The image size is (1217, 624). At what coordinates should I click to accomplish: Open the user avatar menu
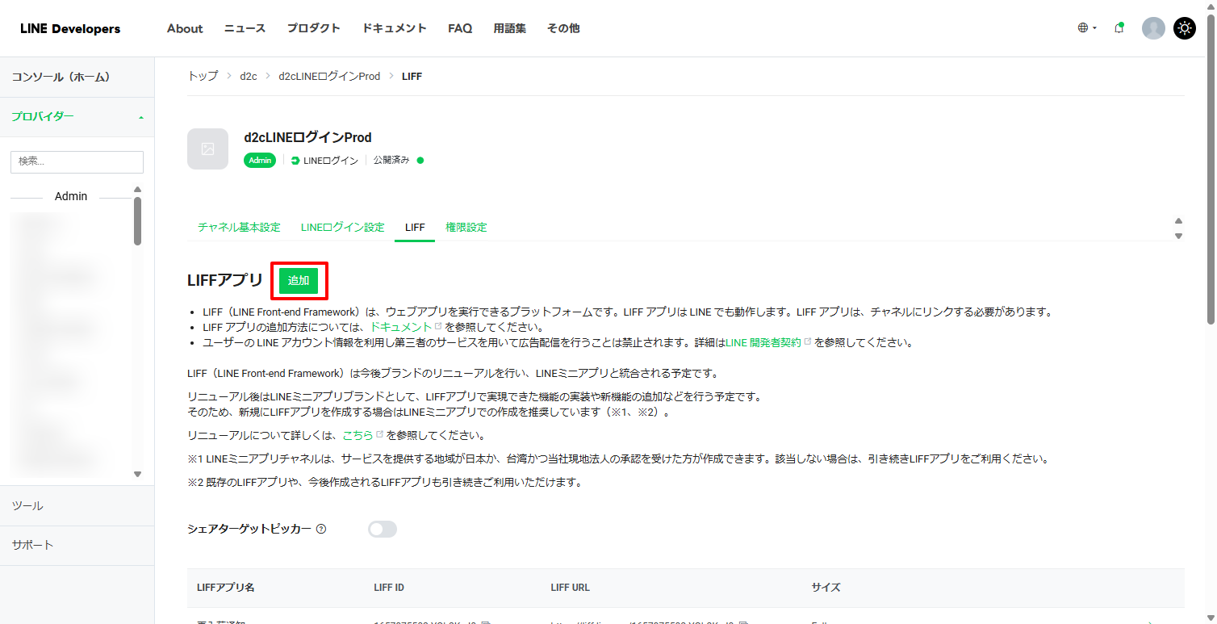1153,28
